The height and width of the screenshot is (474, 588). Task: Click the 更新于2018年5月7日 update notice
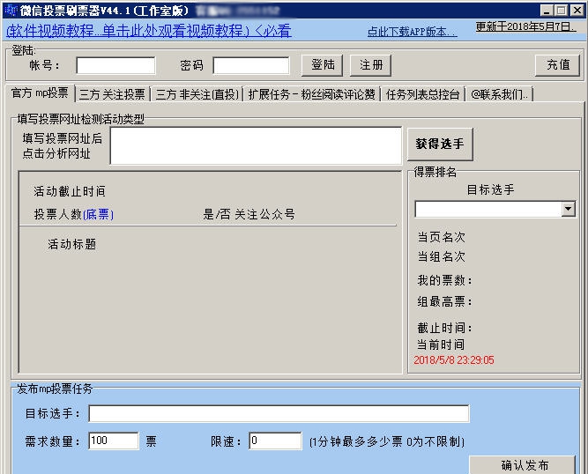525,26
